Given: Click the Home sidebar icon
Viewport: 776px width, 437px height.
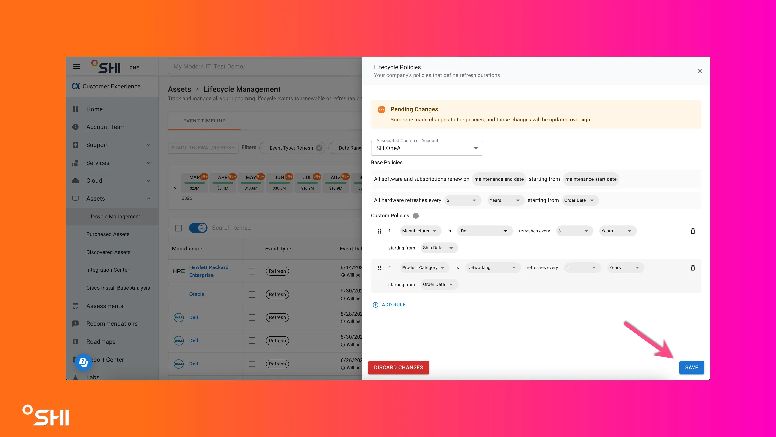Looking at the screenshot, I should (x=76, y=109).
